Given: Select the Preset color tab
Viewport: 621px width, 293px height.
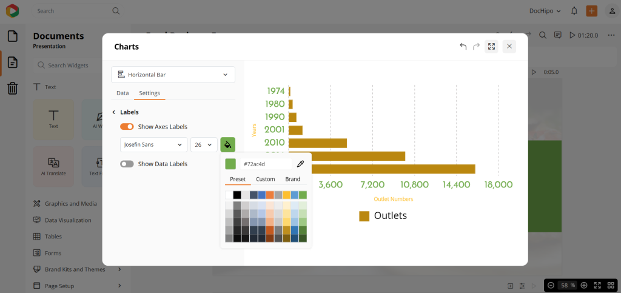Looking at the screenshot, I should click(x=238, y=179).
